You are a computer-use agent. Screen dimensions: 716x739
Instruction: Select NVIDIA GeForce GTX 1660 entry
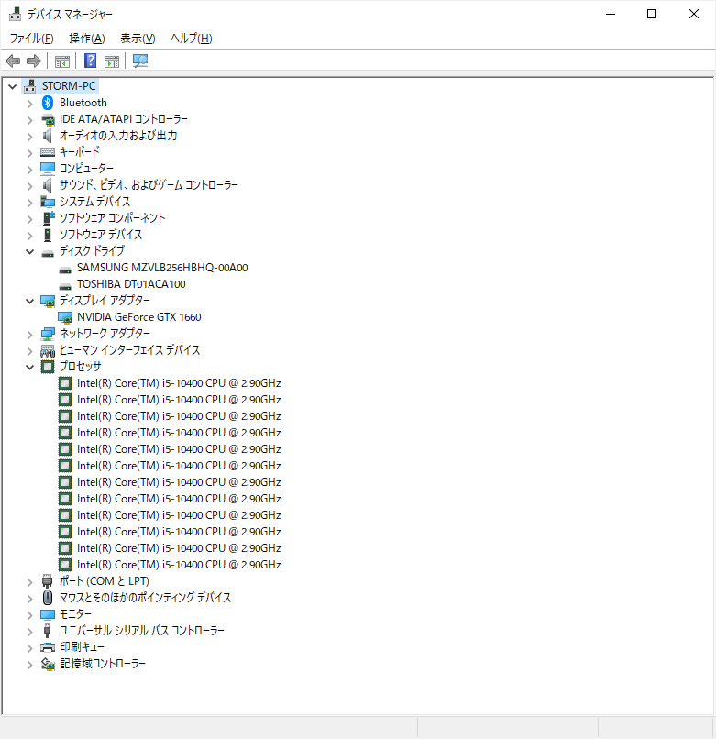139,317
